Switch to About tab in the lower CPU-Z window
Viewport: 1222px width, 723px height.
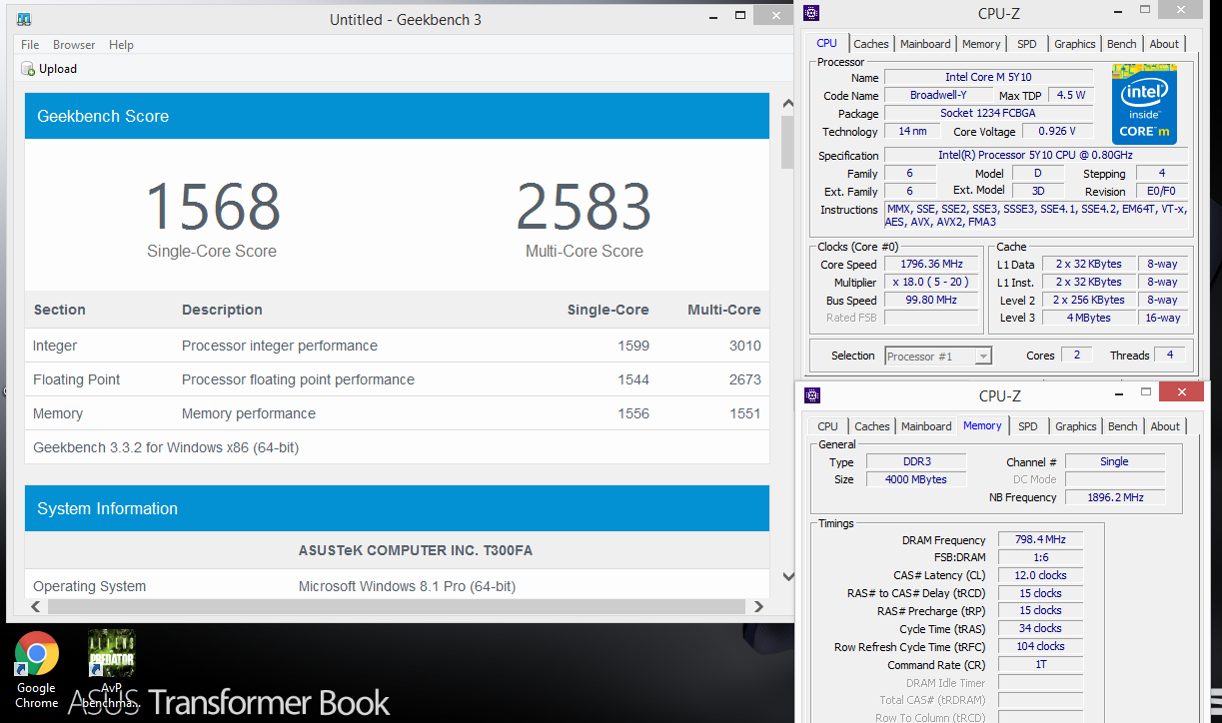pos(1165,426)
